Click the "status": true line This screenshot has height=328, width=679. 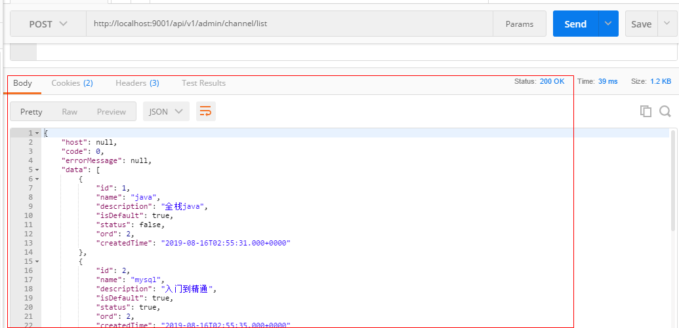click(128, 307)
